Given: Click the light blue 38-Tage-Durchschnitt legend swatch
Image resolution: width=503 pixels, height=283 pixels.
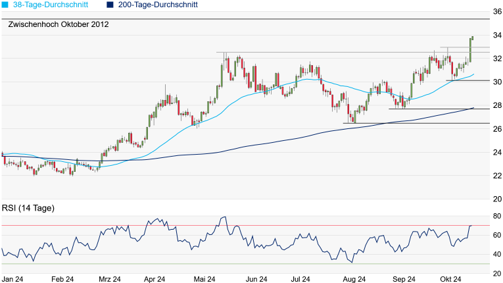Looking at the screenshot, I should click(5, 5).
